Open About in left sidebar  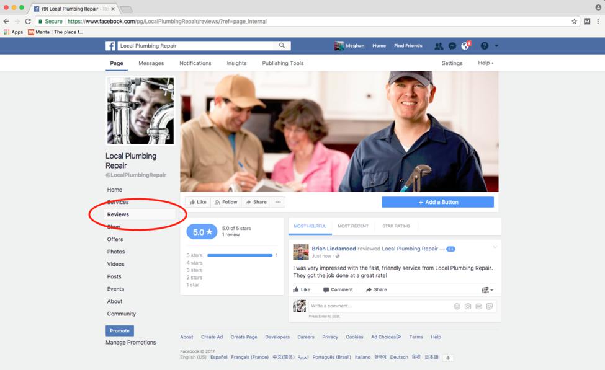point(115,301)
